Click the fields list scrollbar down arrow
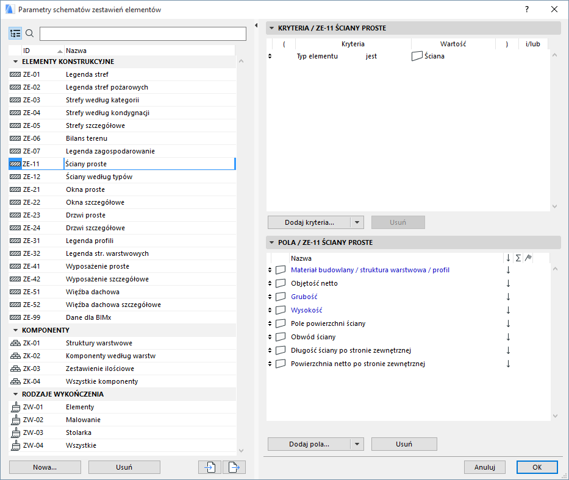Viewport: 569px width, 480px height. coord(555,416)
